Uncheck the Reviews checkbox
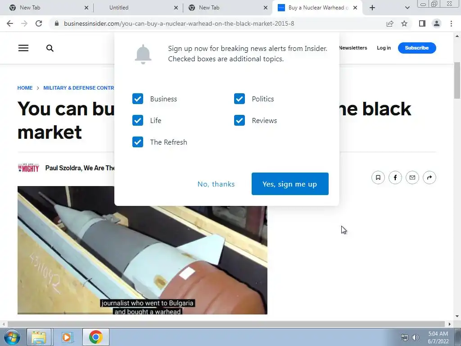The width and height of the screenshot is (461, 346). click(x=240, y=120)
